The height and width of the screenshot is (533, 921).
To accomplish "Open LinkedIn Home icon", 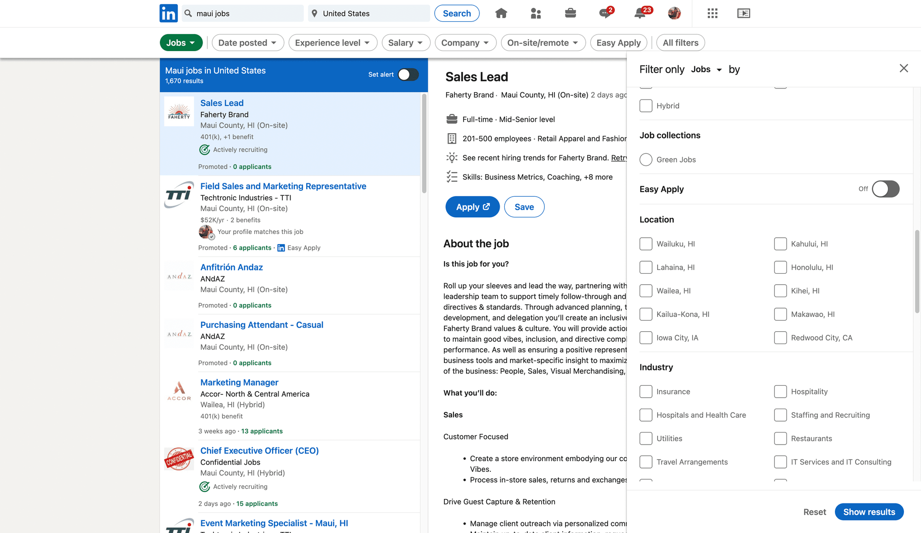I will pos(501,13).
